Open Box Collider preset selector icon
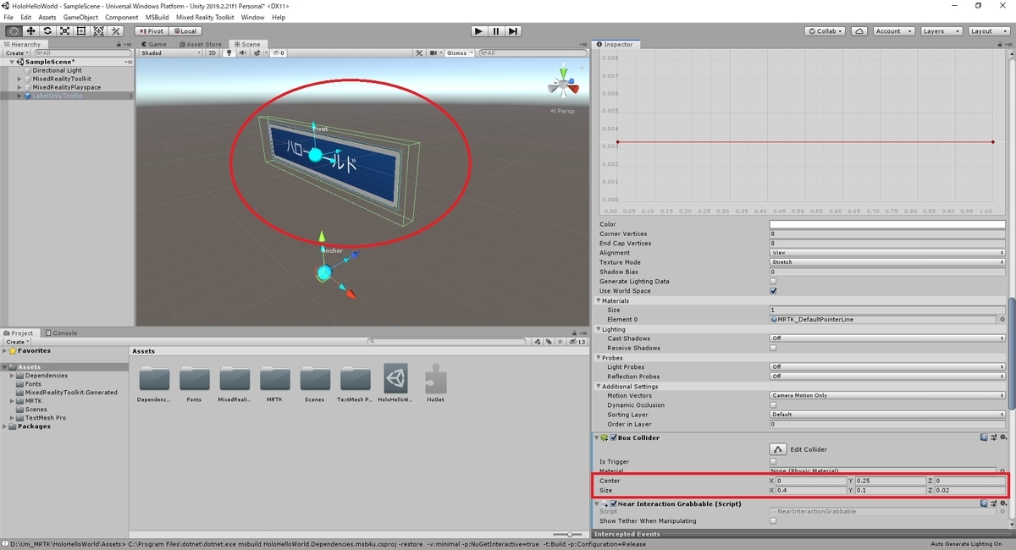 click(993, 437)
